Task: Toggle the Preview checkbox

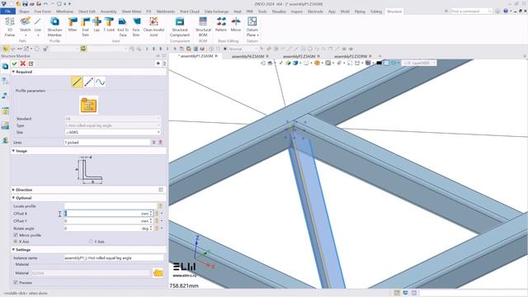Action: [x=16, y=282]
